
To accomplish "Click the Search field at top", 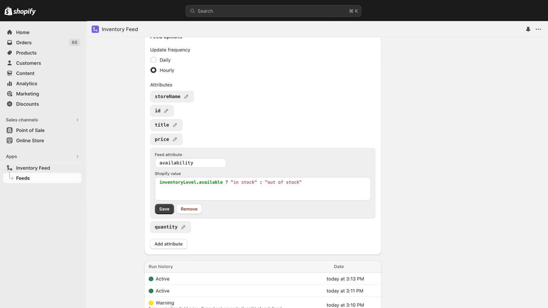I will tap(273, 11).
